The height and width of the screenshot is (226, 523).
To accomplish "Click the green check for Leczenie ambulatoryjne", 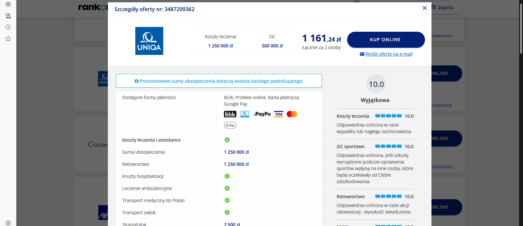I will point(227,188).
